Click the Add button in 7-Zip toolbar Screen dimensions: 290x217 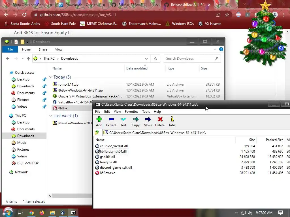(99, 121)
